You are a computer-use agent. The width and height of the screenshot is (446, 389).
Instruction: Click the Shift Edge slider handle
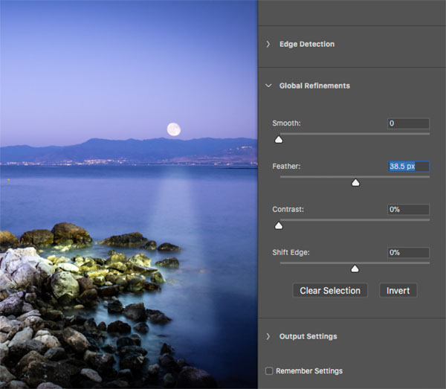pos(355,269)
